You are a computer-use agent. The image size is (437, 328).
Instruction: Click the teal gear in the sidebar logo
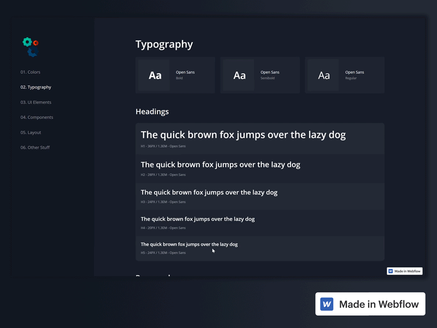(x=27, y=42)
